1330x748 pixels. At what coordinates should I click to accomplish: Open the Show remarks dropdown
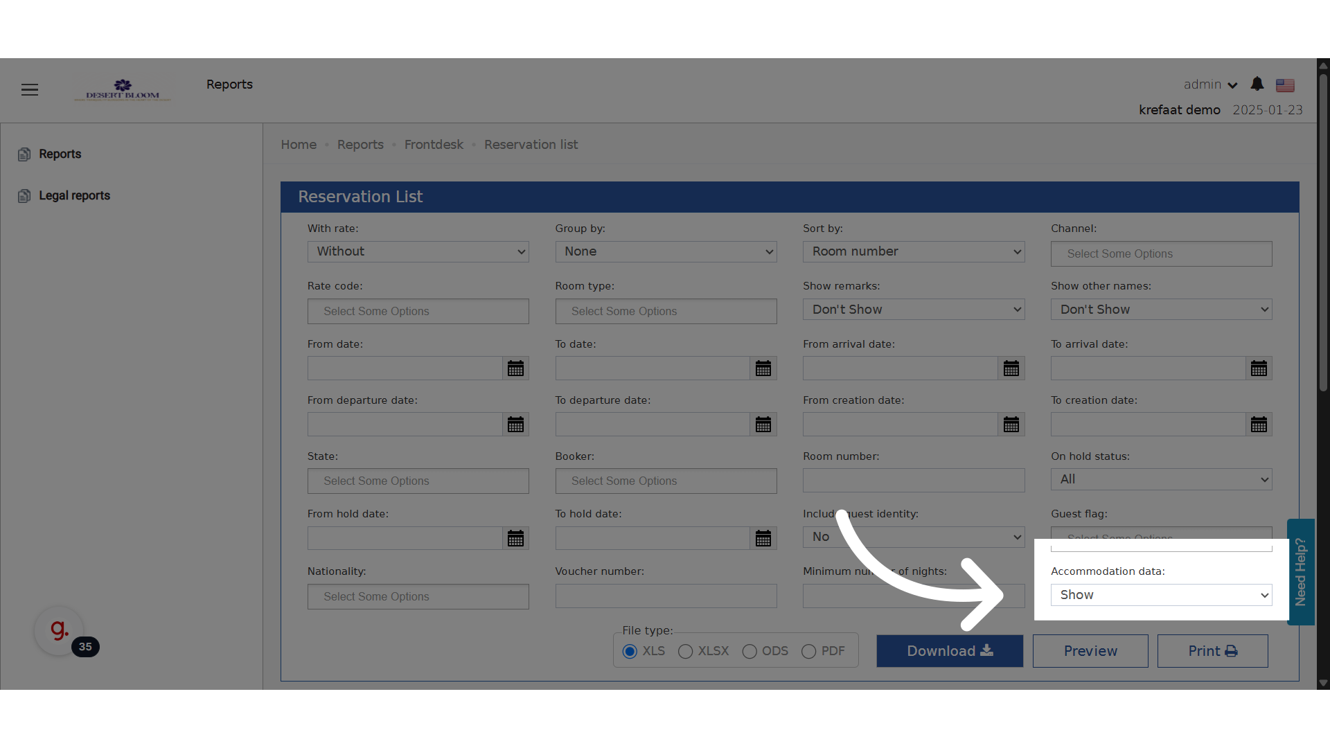tap(914, 310)
